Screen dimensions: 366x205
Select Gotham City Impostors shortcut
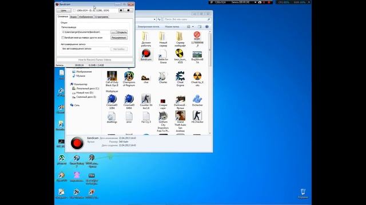pos(163,121)
